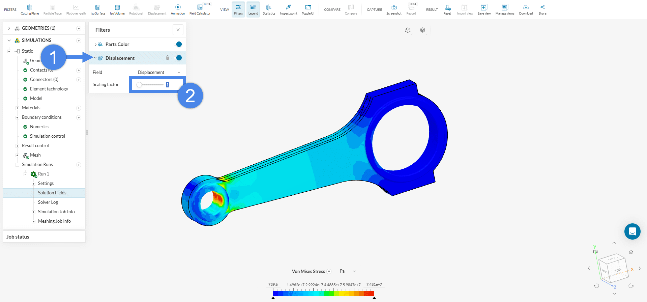Viewport: 647px width, 302px height.
Task: Open Simulation control in the tree
Action: click(x=47, y=136)
